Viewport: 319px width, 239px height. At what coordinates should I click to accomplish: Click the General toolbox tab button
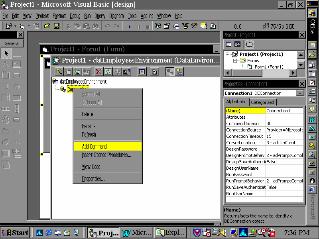[x=12, y=43]
